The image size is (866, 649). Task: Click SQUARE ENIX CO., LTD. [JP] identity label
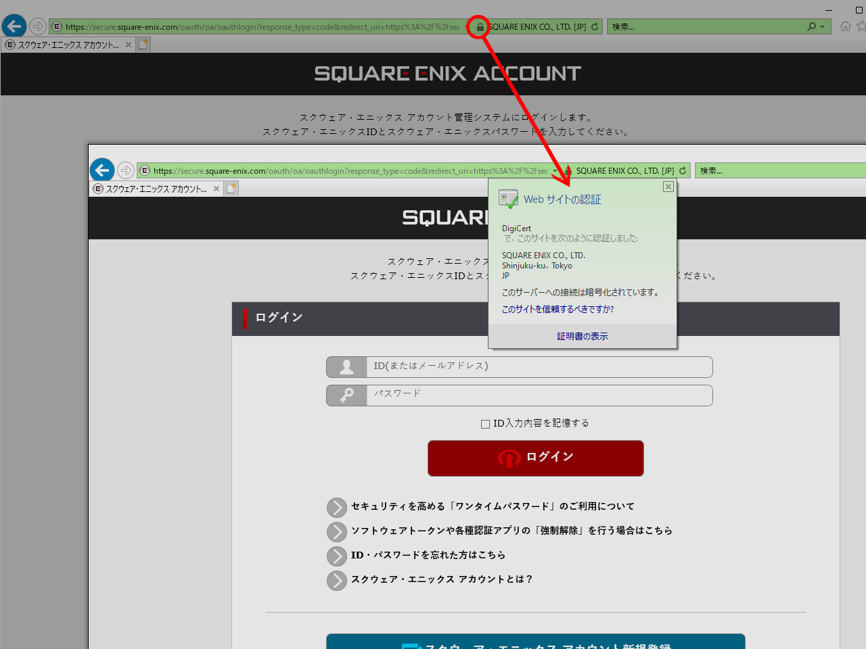pos(625,171)
